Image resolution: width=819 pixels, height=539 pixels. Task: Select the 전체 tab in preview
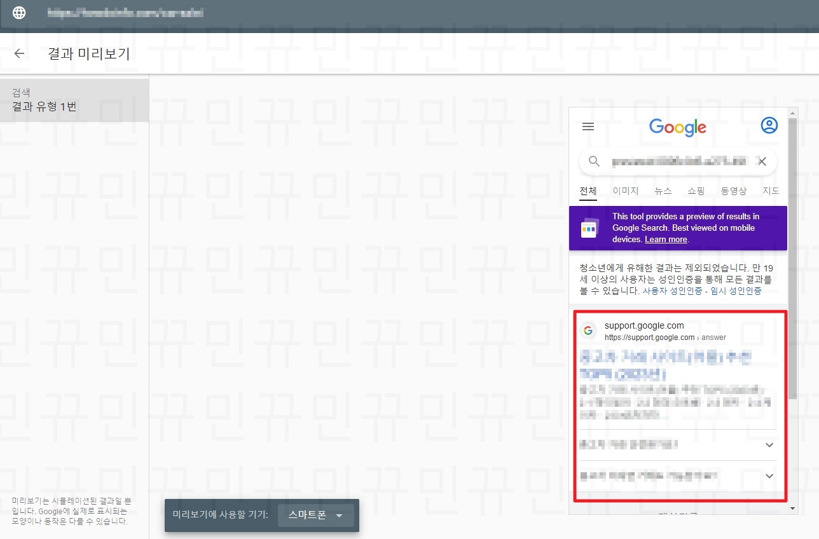588,191
